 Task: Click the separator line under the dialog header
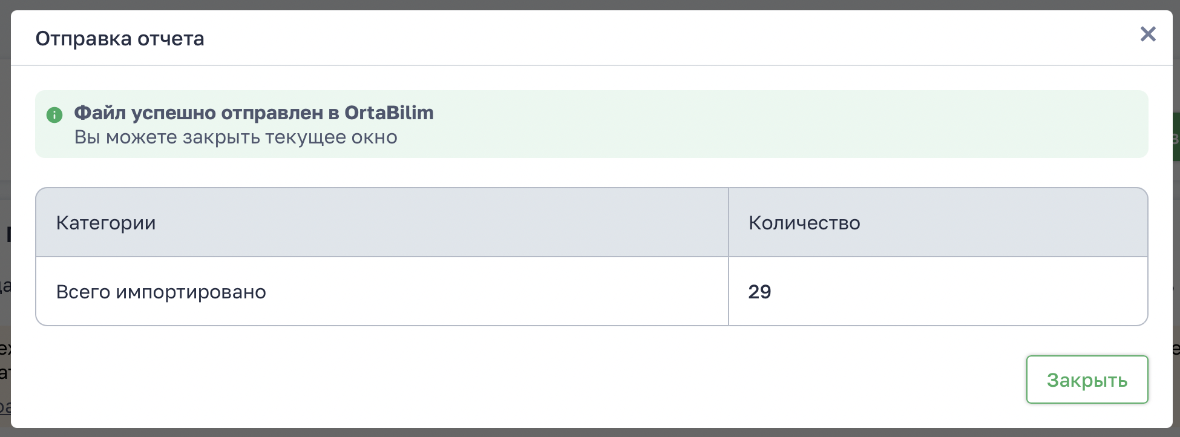tap(590, 65)
